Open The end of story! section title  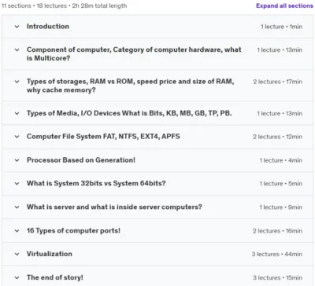(x=55, y=277)
